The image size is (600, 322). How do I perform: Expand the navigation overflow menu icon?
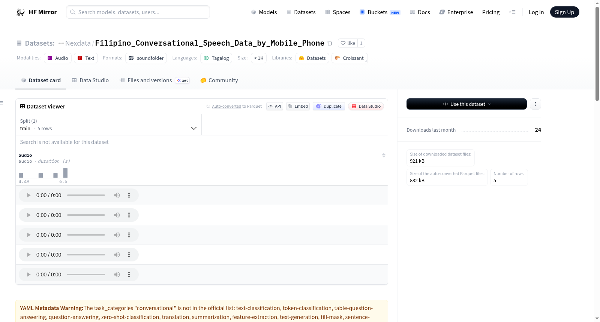pos(512,12)
